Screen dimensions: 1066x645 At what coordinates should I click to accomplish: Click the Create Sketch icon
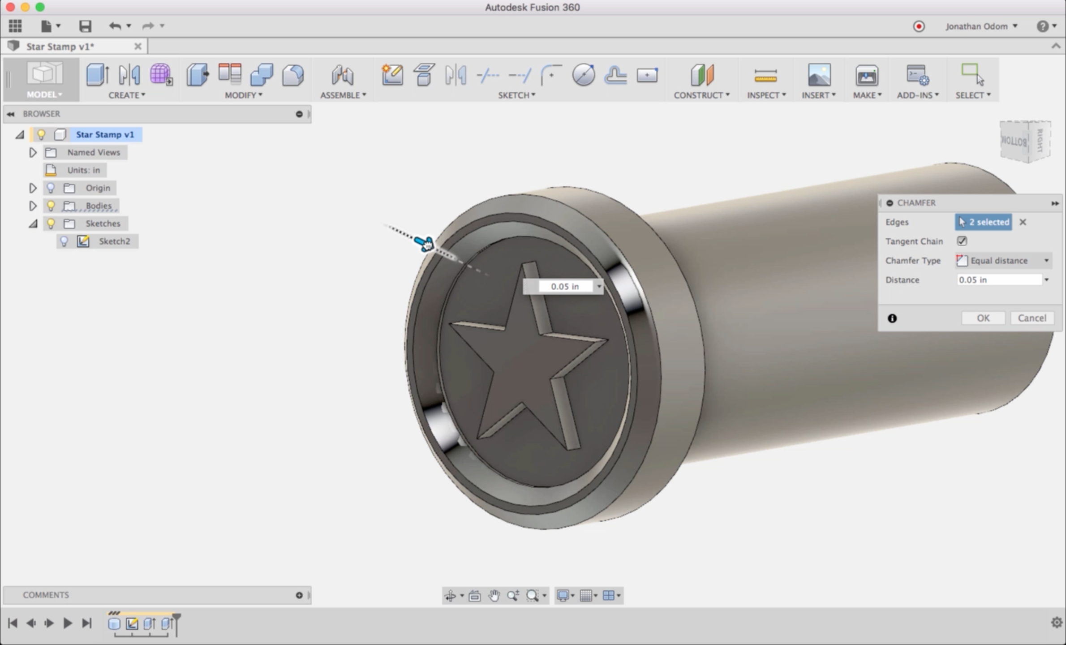(392, 75)
